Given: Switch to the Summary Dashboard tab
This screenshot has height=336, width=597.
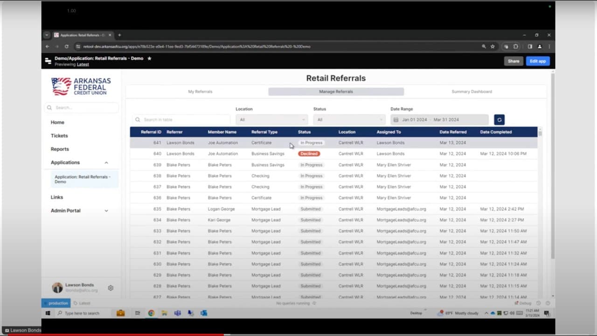Looking at the screenshot, I should coord(471,91).
